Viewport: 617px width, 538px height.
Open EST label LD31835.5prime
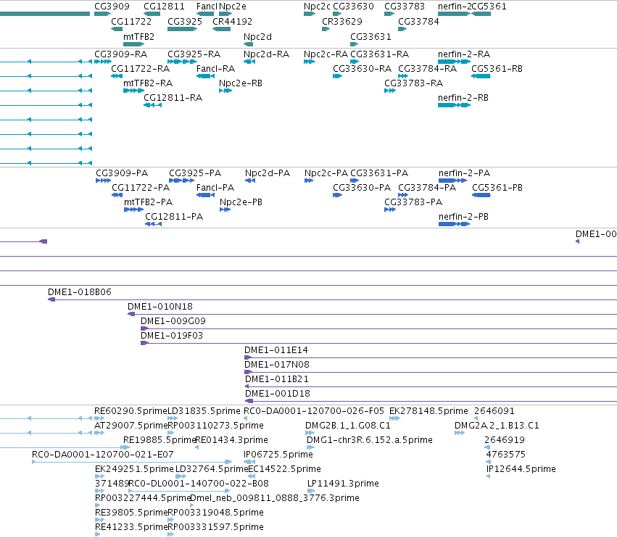coord(204,411)
